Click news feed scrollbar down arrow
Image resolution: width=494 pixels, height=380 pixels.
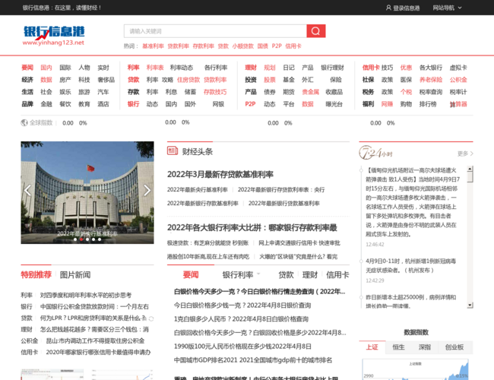pyautogui.click(x=470, y=305)
